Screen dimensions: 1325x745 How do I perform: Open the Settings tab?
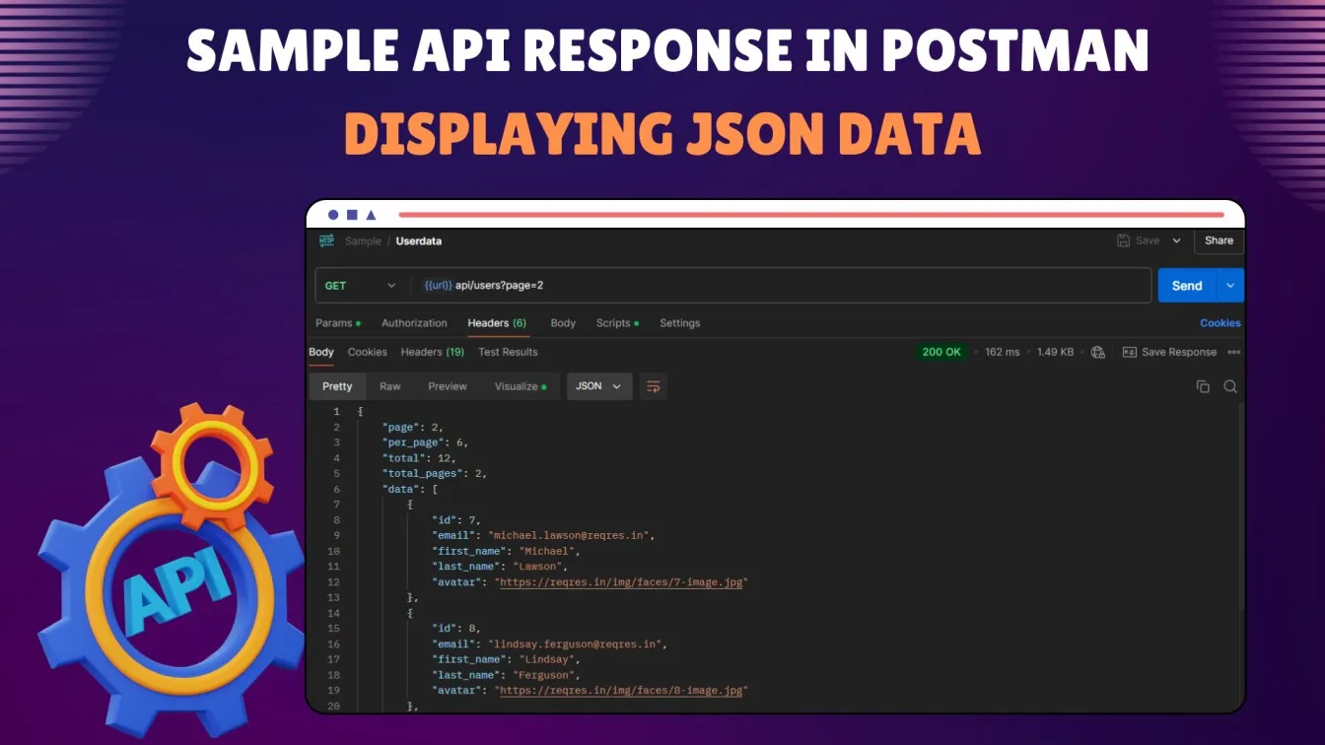click(679, 323)
